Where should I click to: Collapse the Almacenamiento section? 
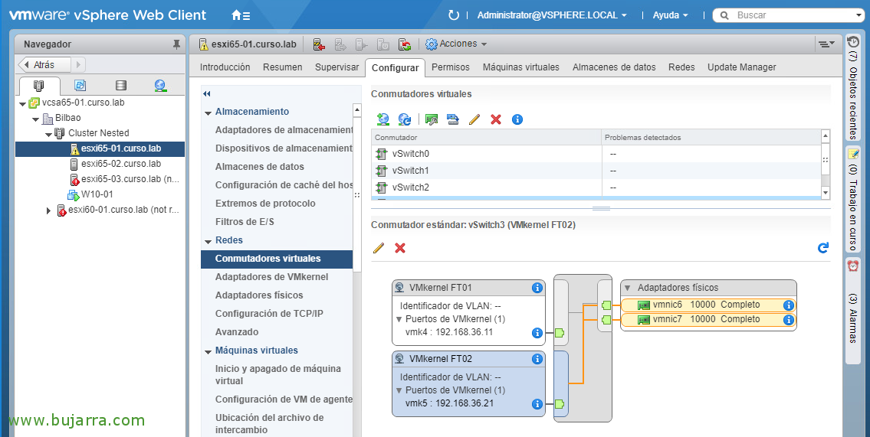click(x=208, y=113)
